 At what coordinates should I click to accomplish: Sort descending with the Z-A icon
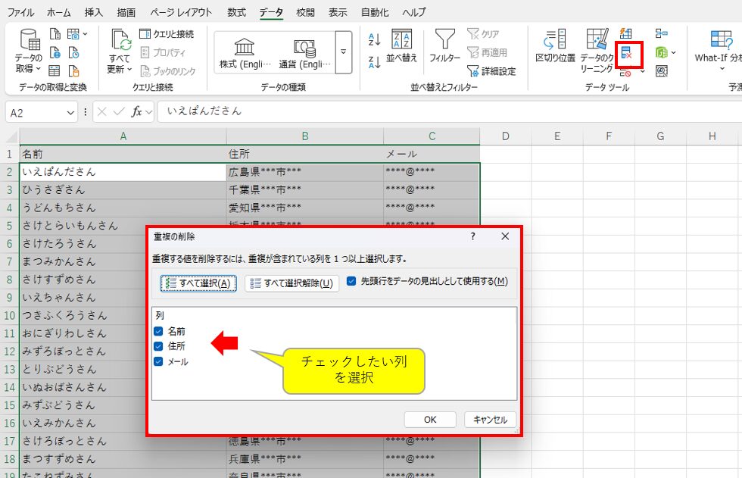tap(374, 63)
